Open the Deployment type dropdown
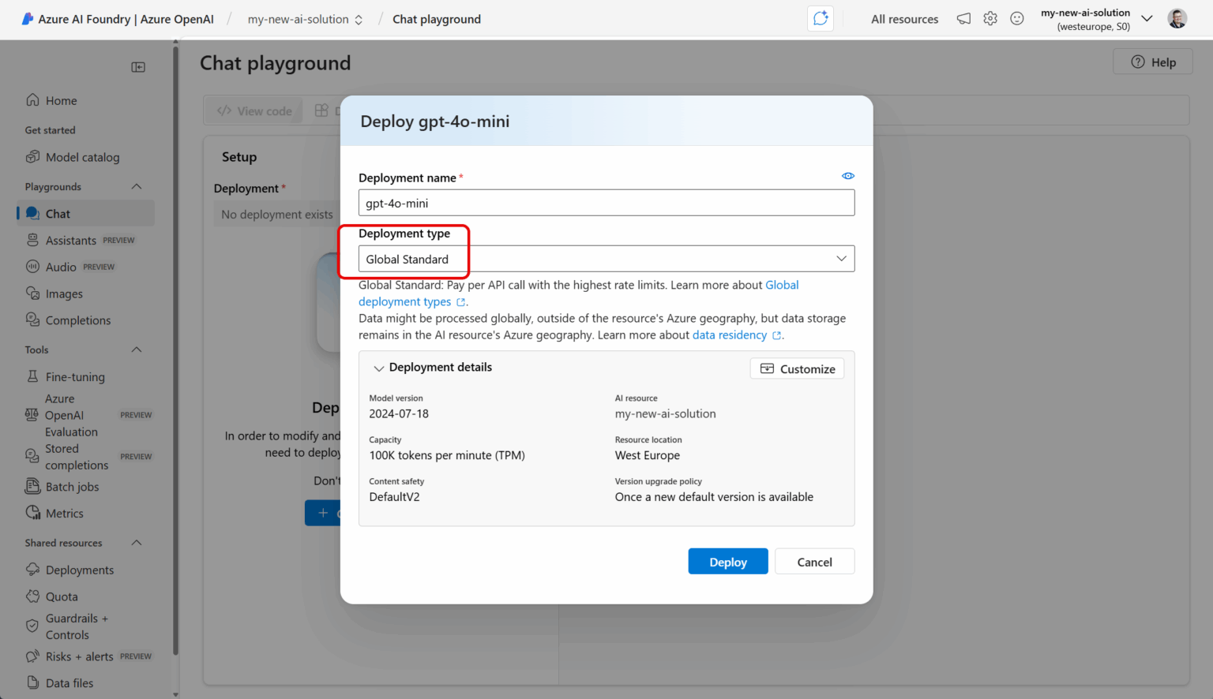The width and height of the screenshot is (1213, 699). tap(839, 258)
